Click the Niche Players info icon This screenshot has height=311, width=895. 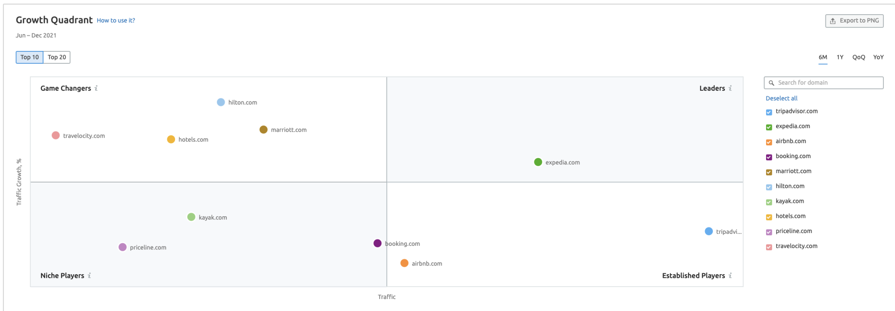(x=89, y=276)
